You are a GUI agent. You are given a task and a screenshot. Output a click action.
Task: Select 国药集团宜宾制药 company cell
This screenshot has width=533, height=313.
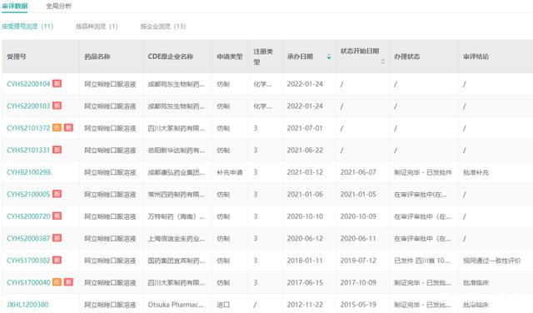pyautogui.click(x=177, y=261)
